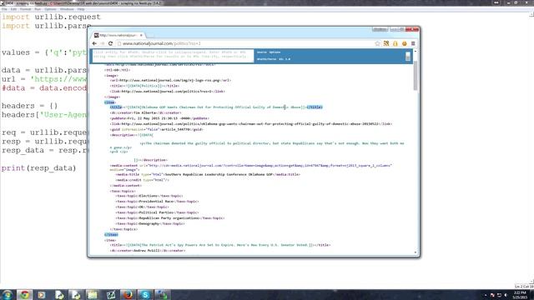Viewport: 534px width, 300px height.
Task: Click the taxo:topic Political Parties line
Action: [157, 212]
